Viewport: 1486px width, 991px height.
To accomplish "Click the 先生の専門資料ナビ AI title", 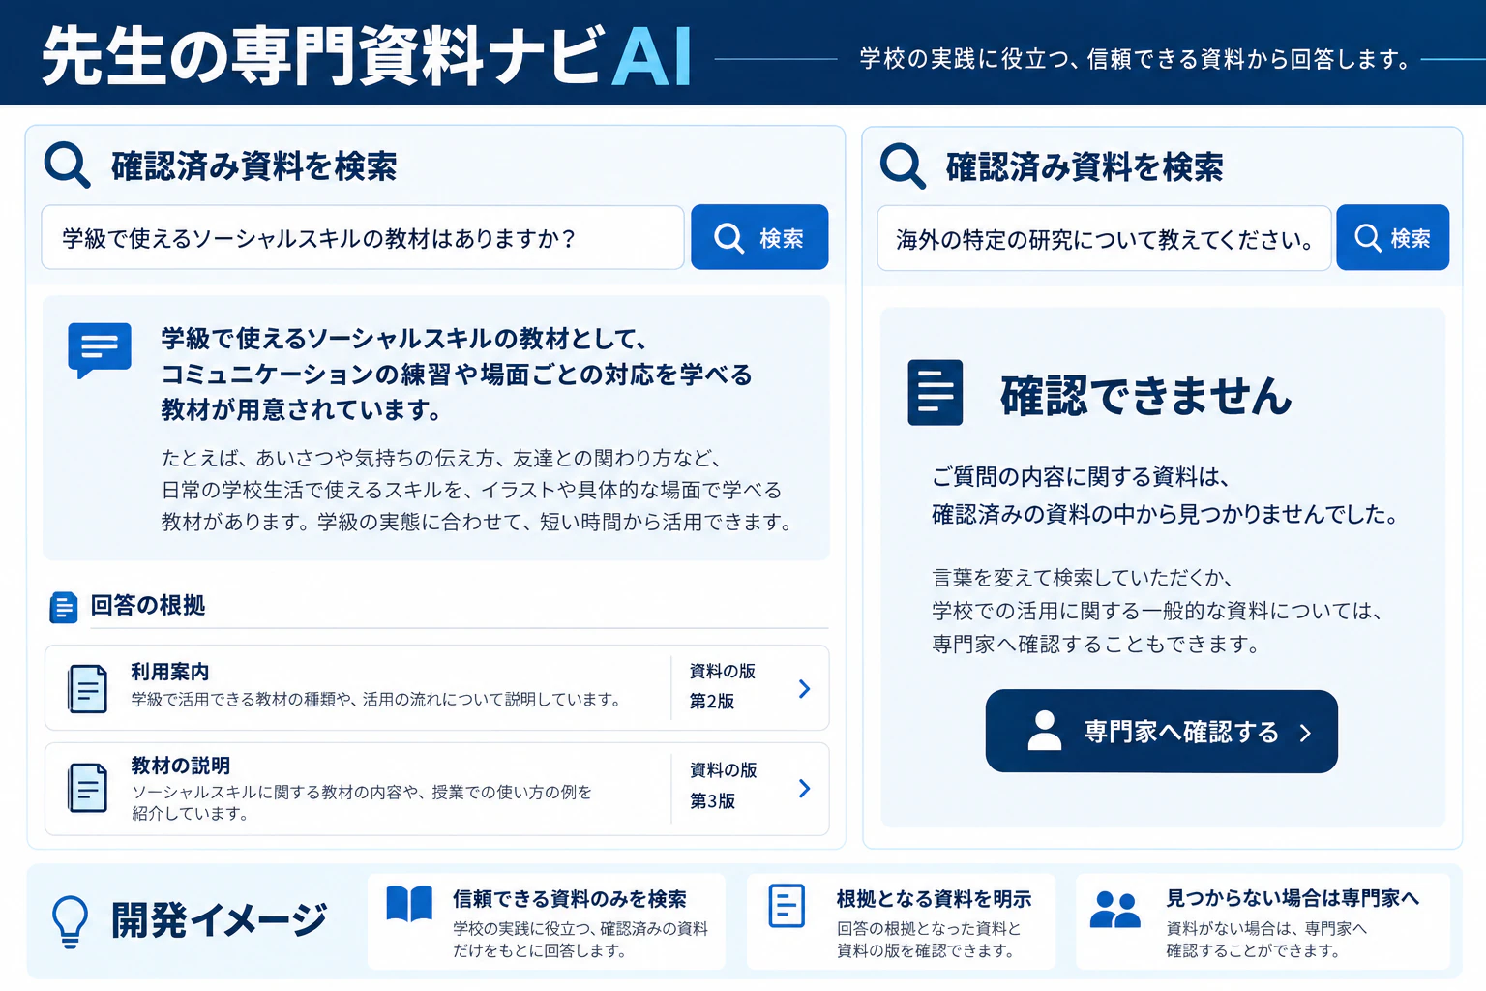I will pyautogui.click(x=368, y=56).
